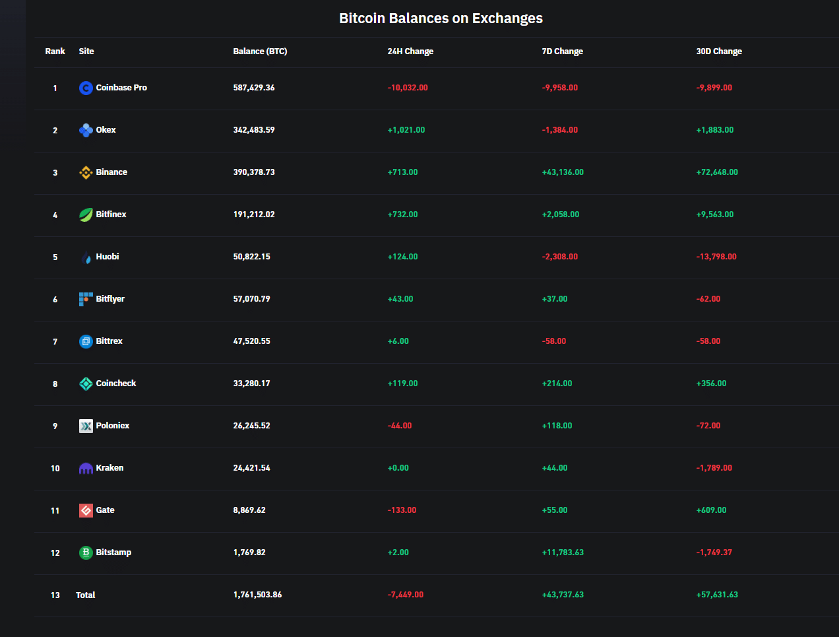
Task: Click the Total row balance 1,761,503.86
Action: [257, 595]
